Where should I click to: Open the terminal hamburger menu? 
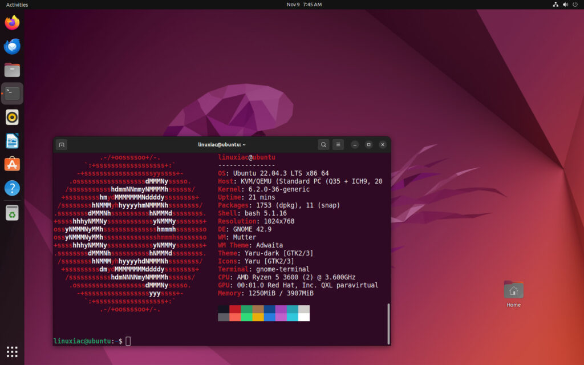(x=338, y=144)
